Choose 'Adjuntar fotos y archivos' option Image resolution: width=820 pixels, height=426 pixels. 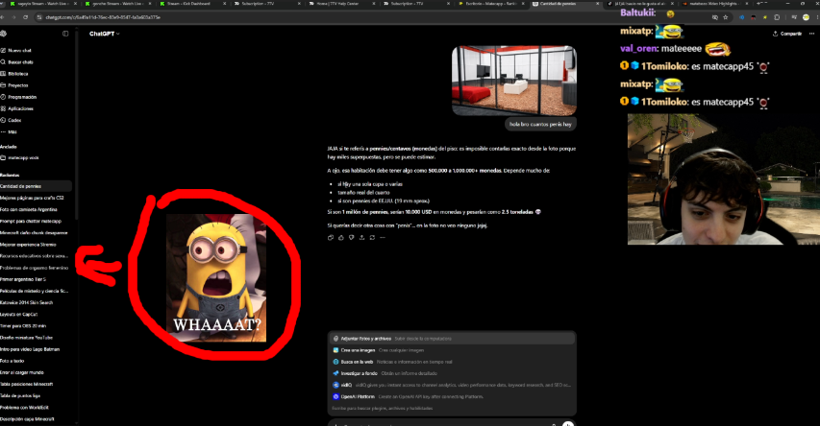pos(452,339)
